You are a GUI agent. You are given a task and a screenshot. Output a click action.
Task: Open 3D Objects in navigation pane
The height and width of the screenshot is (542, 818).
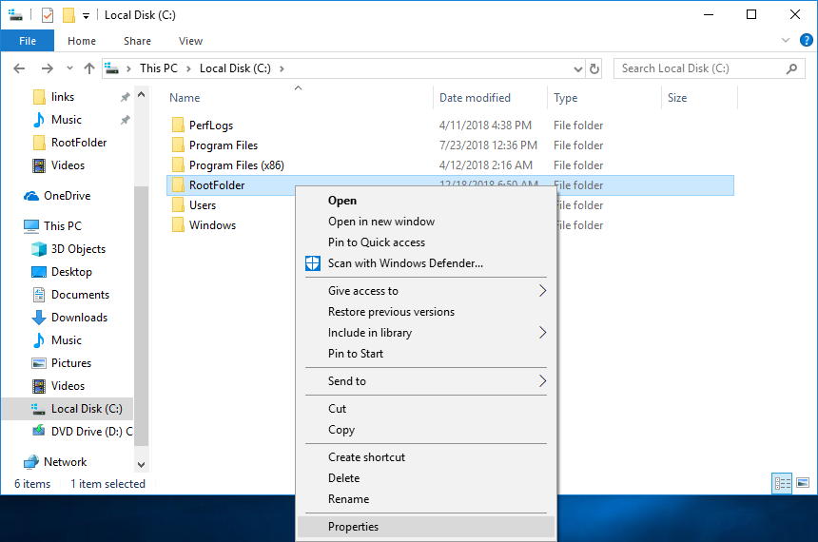78,249
